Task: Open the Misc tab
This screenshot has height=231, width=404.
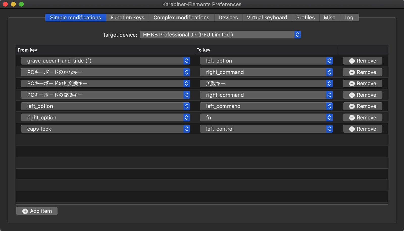Action: [x=330, y=18]
